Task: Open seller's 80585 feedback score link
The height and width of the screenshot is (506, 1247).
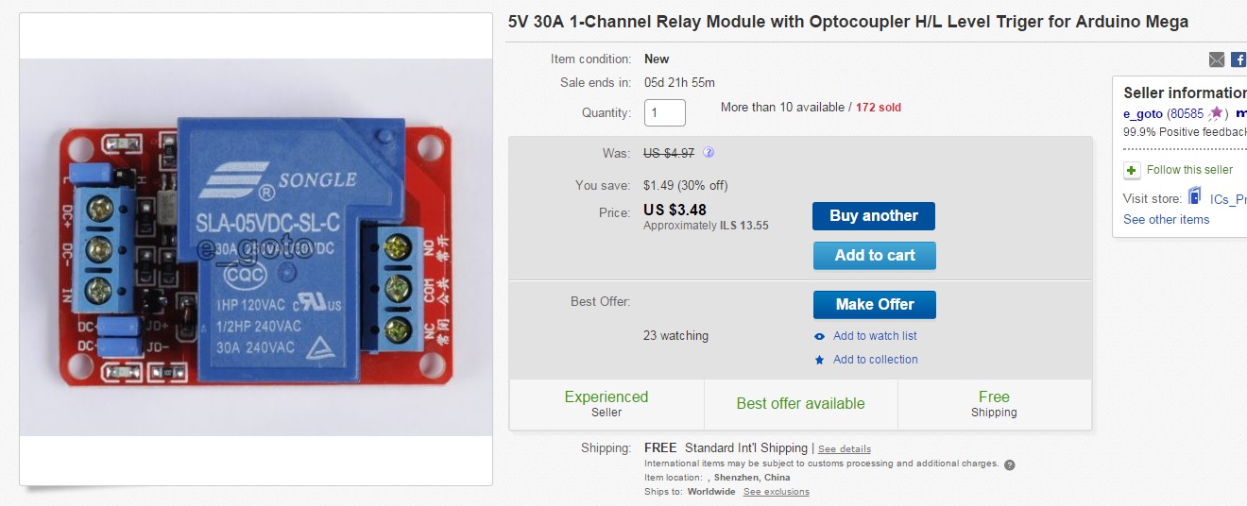Action: point(1187,113)
